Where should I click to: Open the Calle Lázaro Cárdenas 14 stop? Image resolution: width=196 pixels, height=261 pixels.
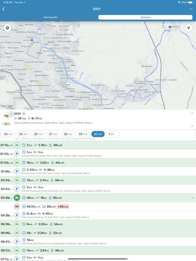98,215
